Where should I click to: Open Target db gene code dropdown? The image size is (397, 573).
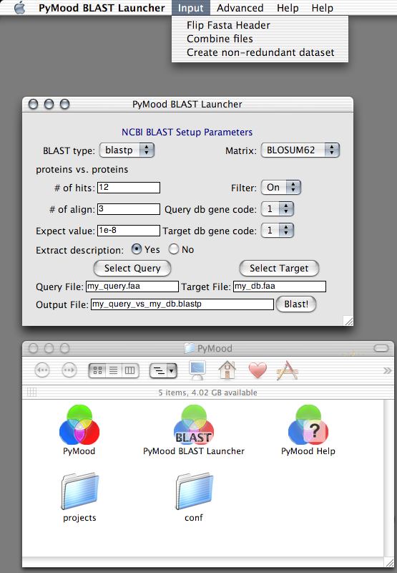[x=278, y=230]
